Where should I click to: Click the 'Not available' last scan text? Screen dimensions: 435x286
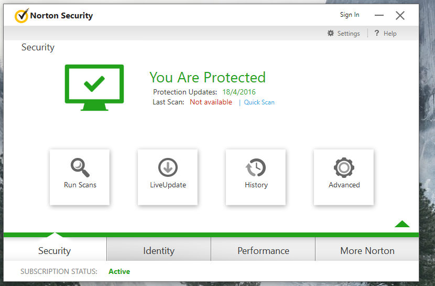click(x=211, y=102)
